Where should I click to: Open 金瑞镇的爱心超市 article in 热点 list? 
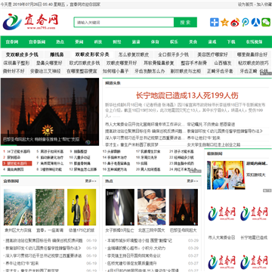point(137,248)
